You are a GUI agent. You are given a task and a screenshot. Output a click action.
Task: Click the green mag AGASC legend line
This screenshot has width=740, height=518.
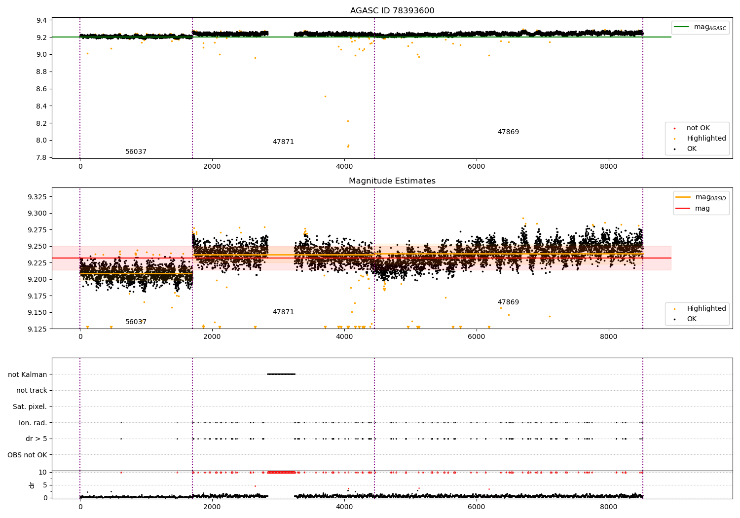tap(681, 27)
